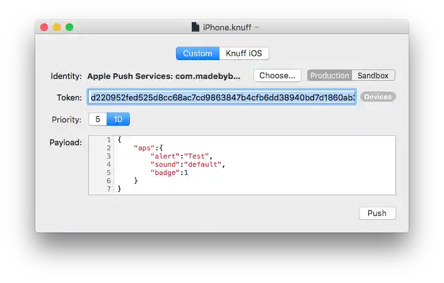Image resolution: width=444 pixels, height=283 pixels.
Task: Select the Production environment
Action: 330,76
